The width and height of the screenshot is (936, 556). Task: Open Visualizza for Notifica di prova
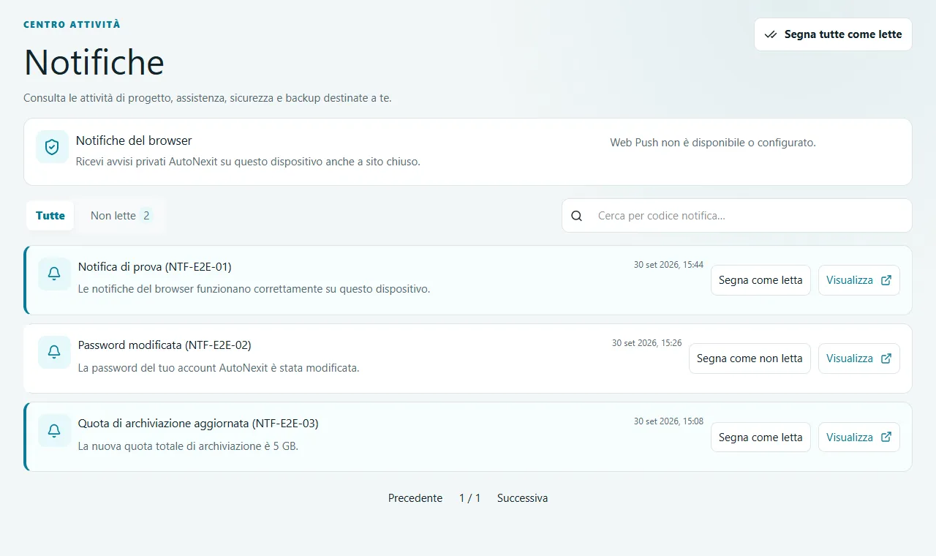pyautogui.click(x=858, y=280)
